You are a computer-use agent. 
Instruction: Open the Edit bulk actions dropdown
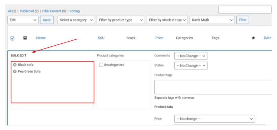23,20
